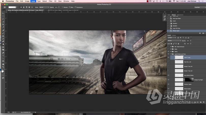Choose the Radial Gradient style icon
This screenshot has width=206, height=115.
[24, 7]
